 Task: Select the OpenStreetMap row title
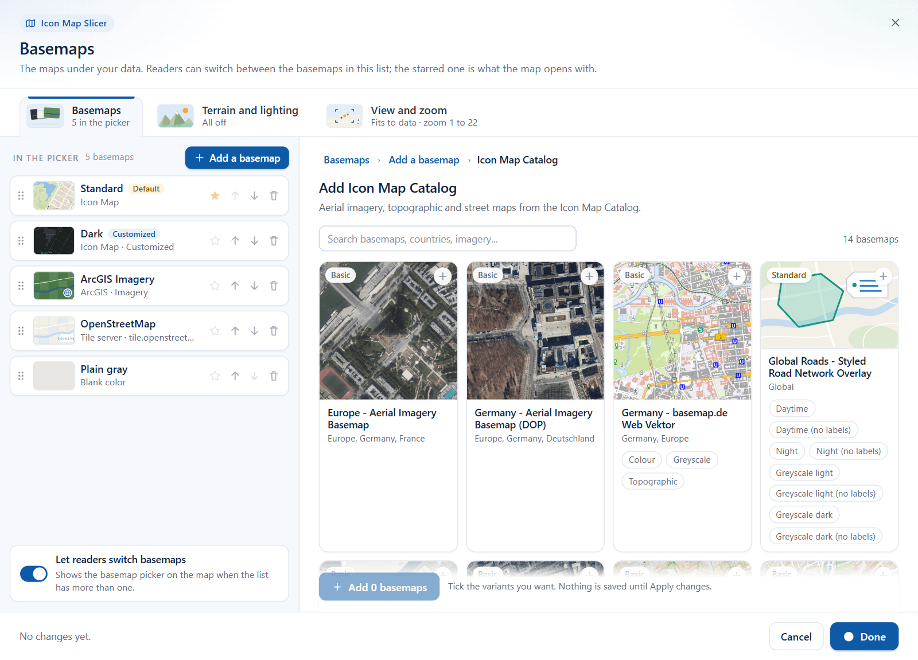[x=118, y=324]
